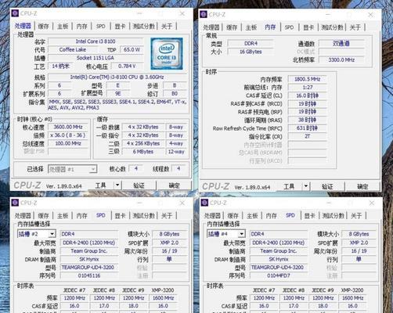Click the CPU-Z title icon in the processor window
The width and height of the screenshot is (393, 313).
[15, 13]
